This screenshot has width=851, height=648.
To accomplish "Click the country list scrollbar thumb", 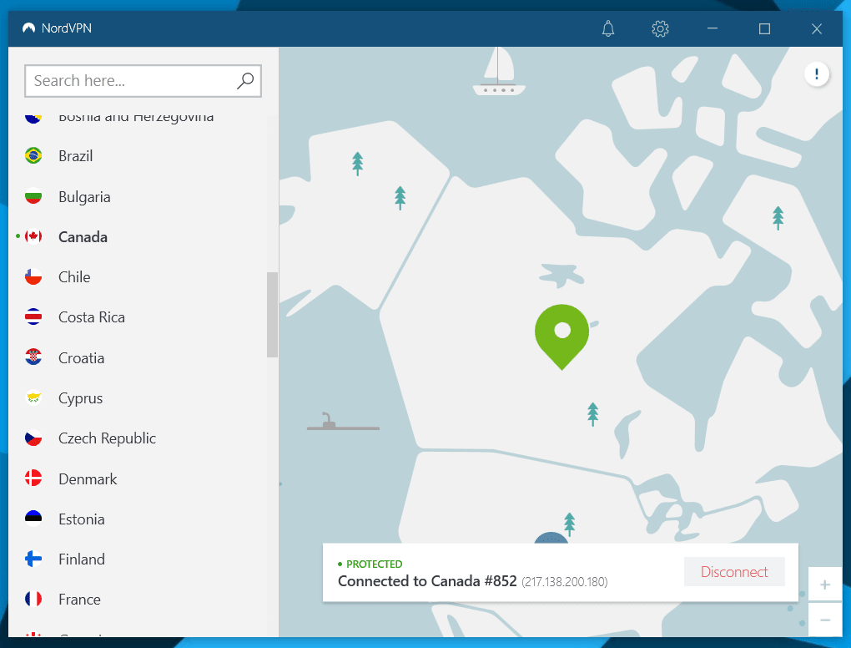I will [273, 315].
